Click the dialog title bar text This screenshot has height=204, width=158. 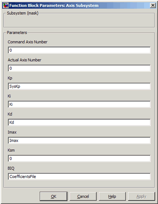54,5
